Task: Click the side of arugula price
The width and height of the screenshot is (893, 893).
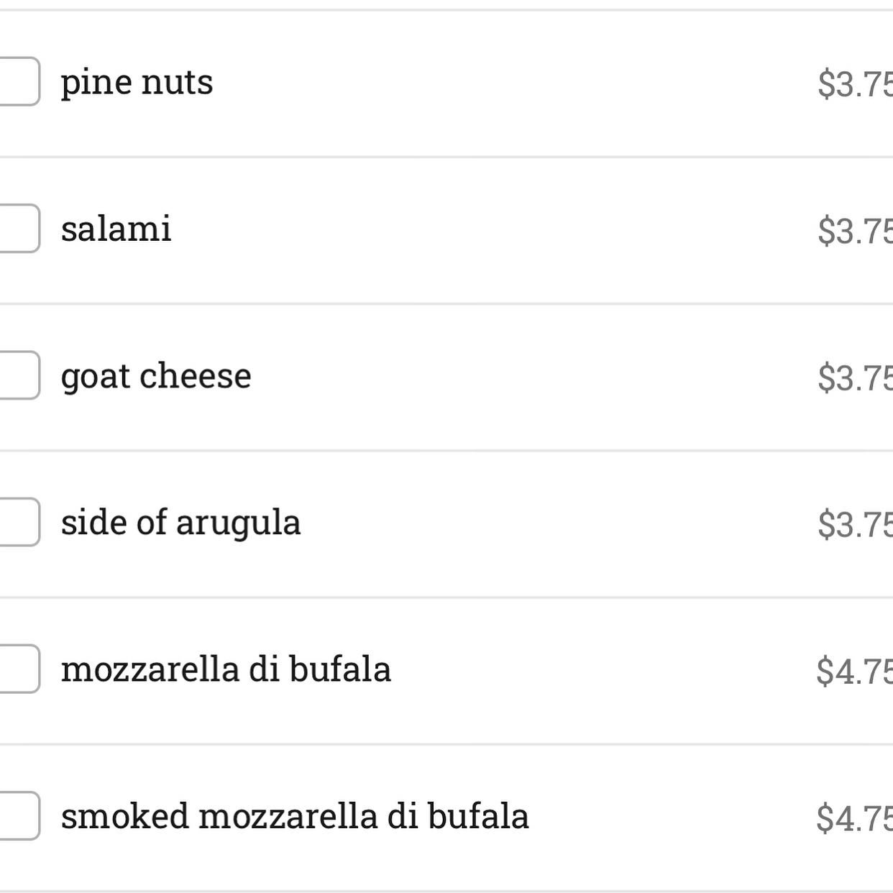Action: (x=854, y=524)
